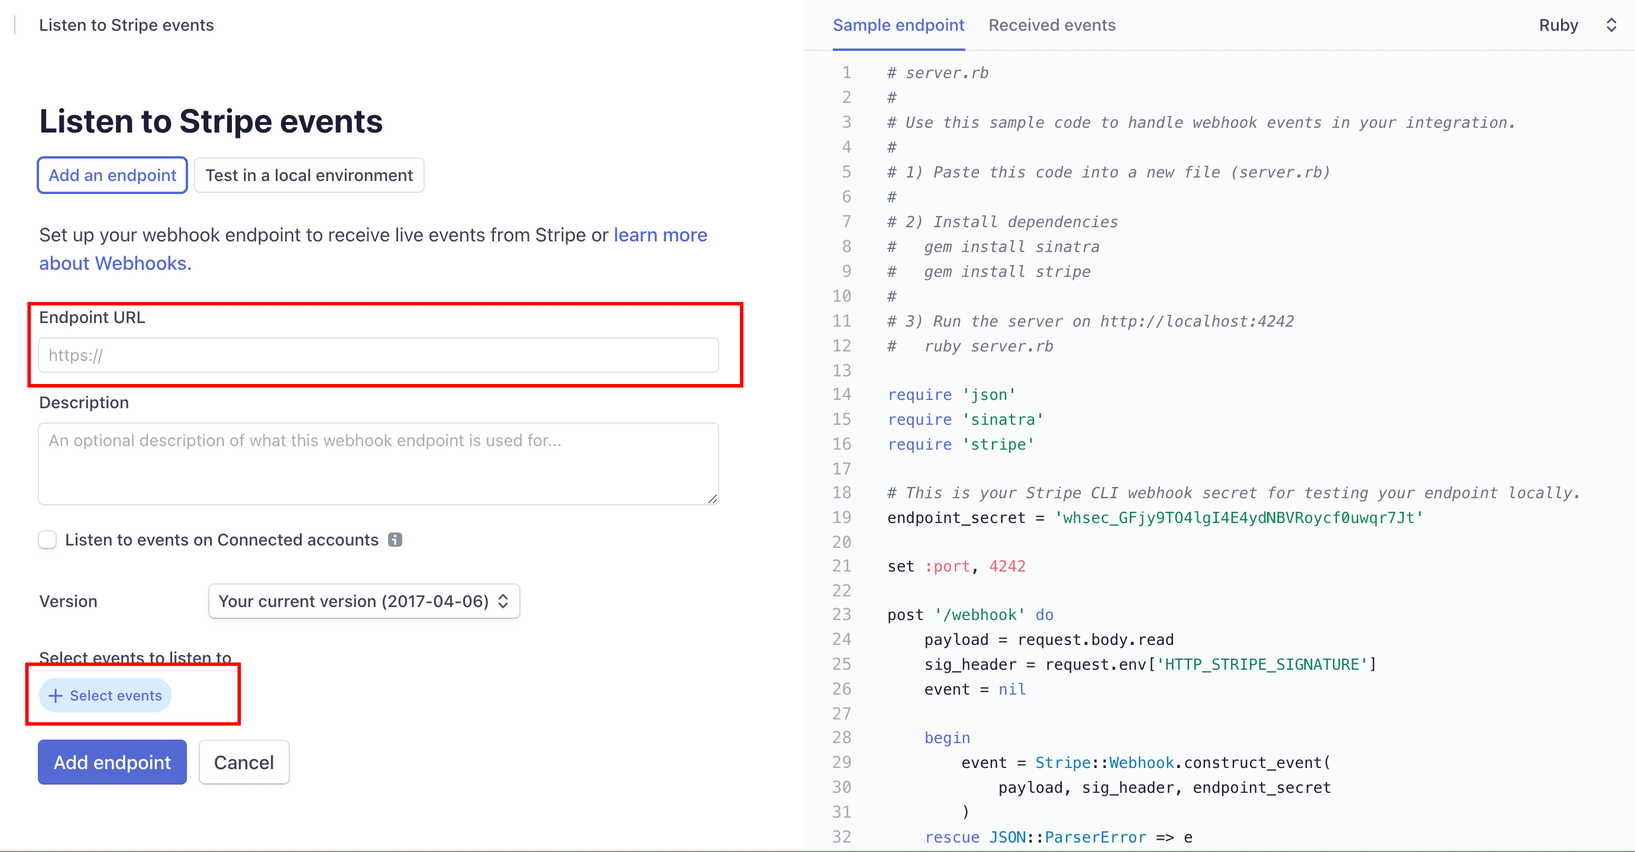Click line number 23 in code gutter
Screen dimensions: 1635x852
click(841, 615)
